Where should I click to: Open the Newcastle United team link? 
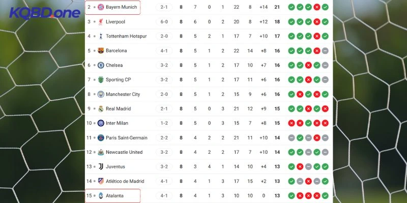[x=124, y=152]
